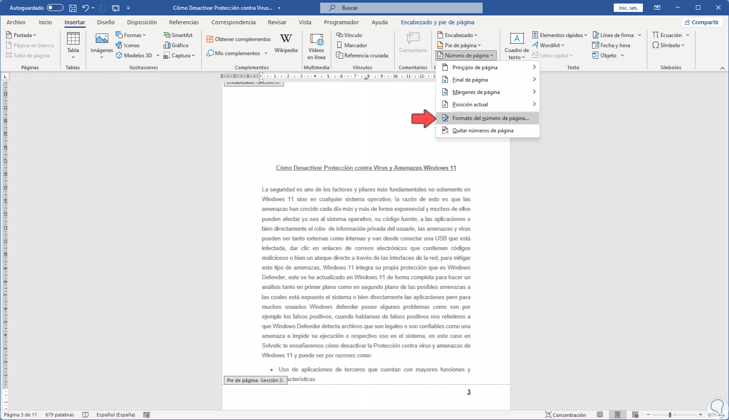Screen dimensions: 729x420
Task: Insert WordArt text
Action: point(548,45)
